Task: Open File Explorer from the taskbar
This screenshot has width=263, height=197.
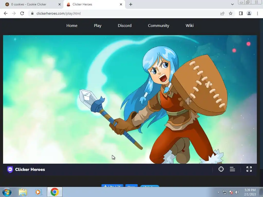Action: click(x=23, y=192)
